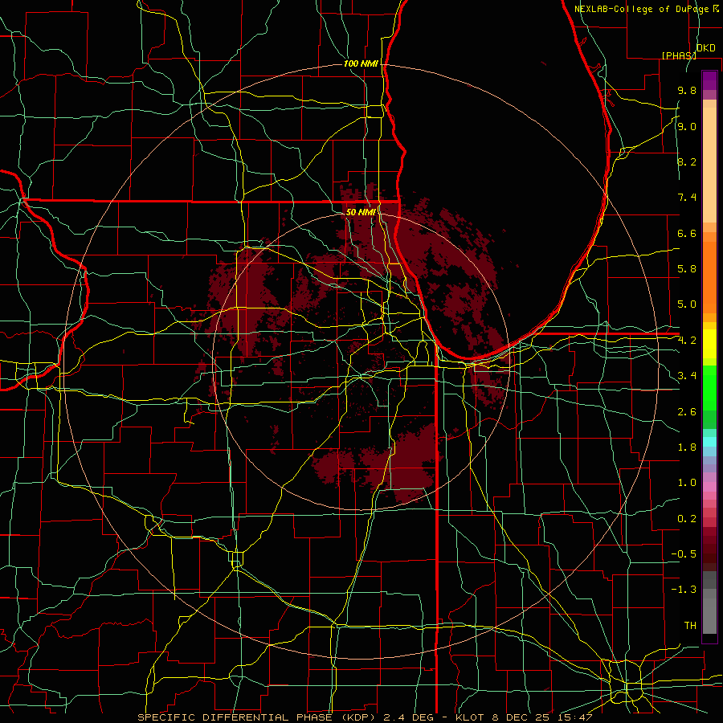The image size is (723, 723).
Task: Click the 5.8 scale label
Action: (x=687, y=269)
